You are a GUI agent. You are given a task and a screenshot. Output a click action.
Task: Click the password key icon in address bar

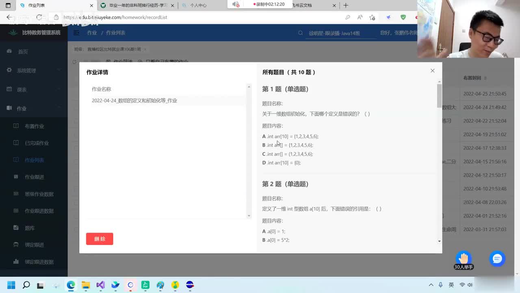pyautogui.click(x=348, y=17)
